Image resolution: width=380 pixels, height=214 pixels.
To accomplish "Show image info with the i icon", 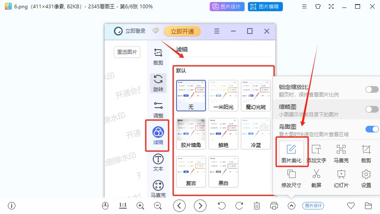I will coord(12,206).
